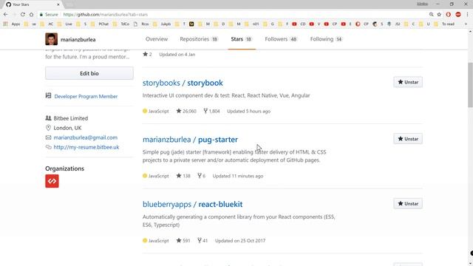This screenshot has height=266, width=473.
Task: View react-bluekit forks count 41
Action: pyautogui.click(x=203, y=241)
